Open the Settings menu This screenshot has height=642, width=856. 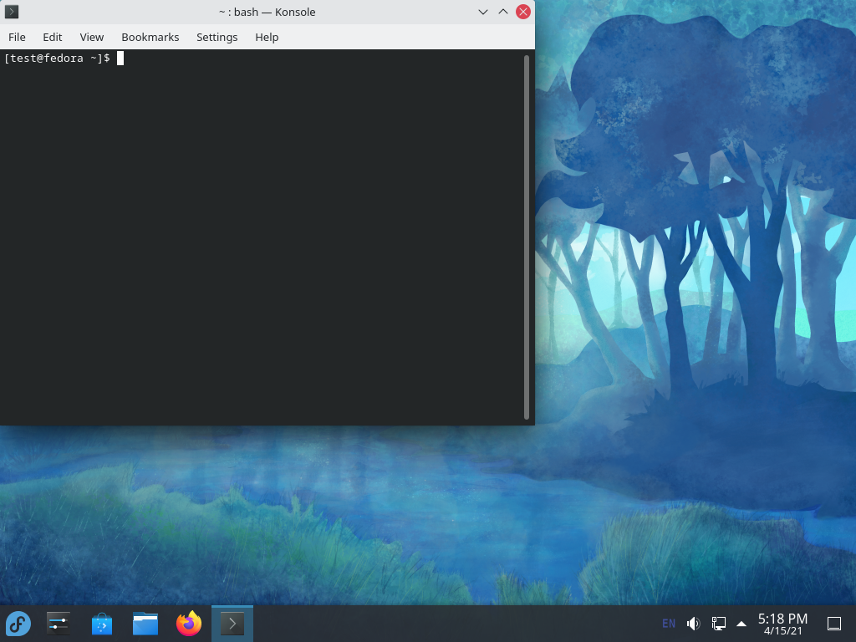[217, 37]
